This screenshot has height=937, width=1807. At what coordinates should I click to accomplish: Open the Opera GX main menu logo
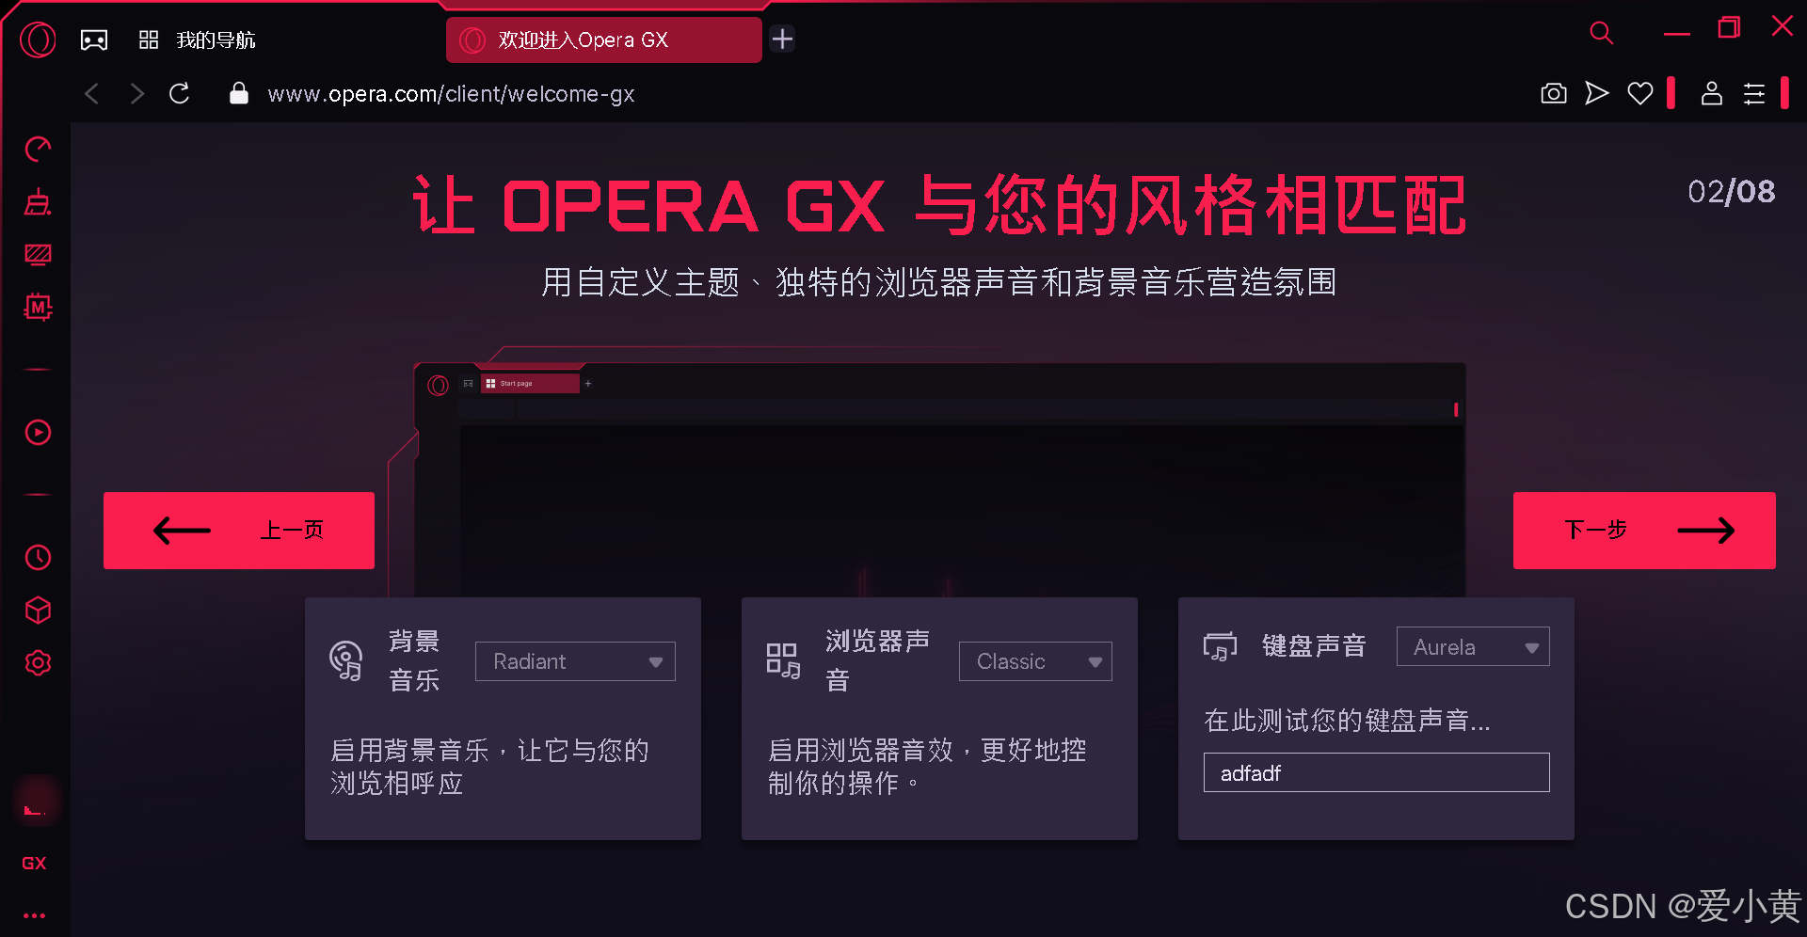38,40
